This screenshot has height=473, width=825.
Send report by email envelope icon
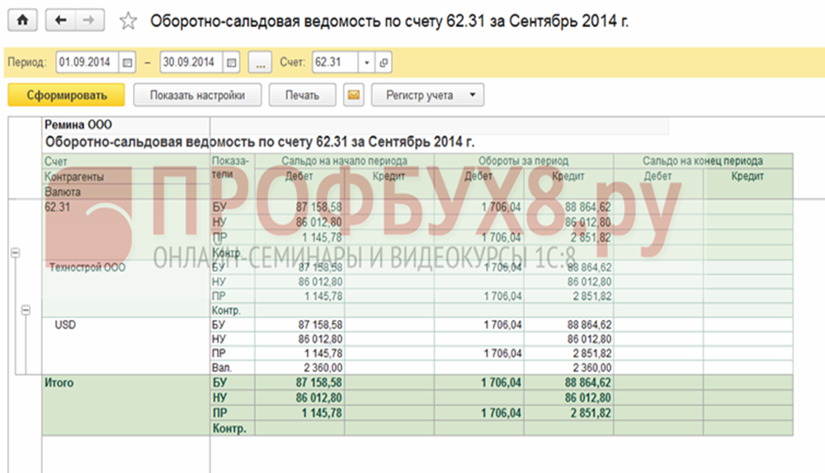(354, 95)
